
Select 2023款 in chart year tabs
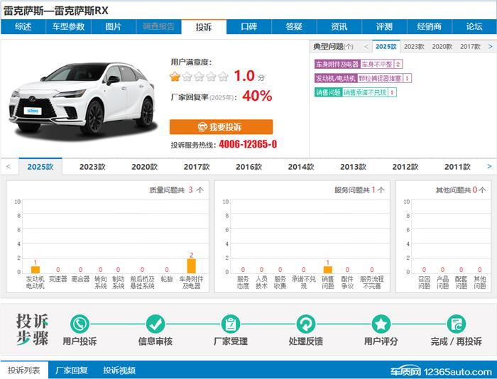point(92,167)
